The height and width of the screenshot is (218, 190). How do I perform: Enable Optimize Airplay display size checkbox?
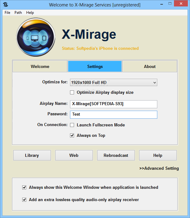[72, 93]
